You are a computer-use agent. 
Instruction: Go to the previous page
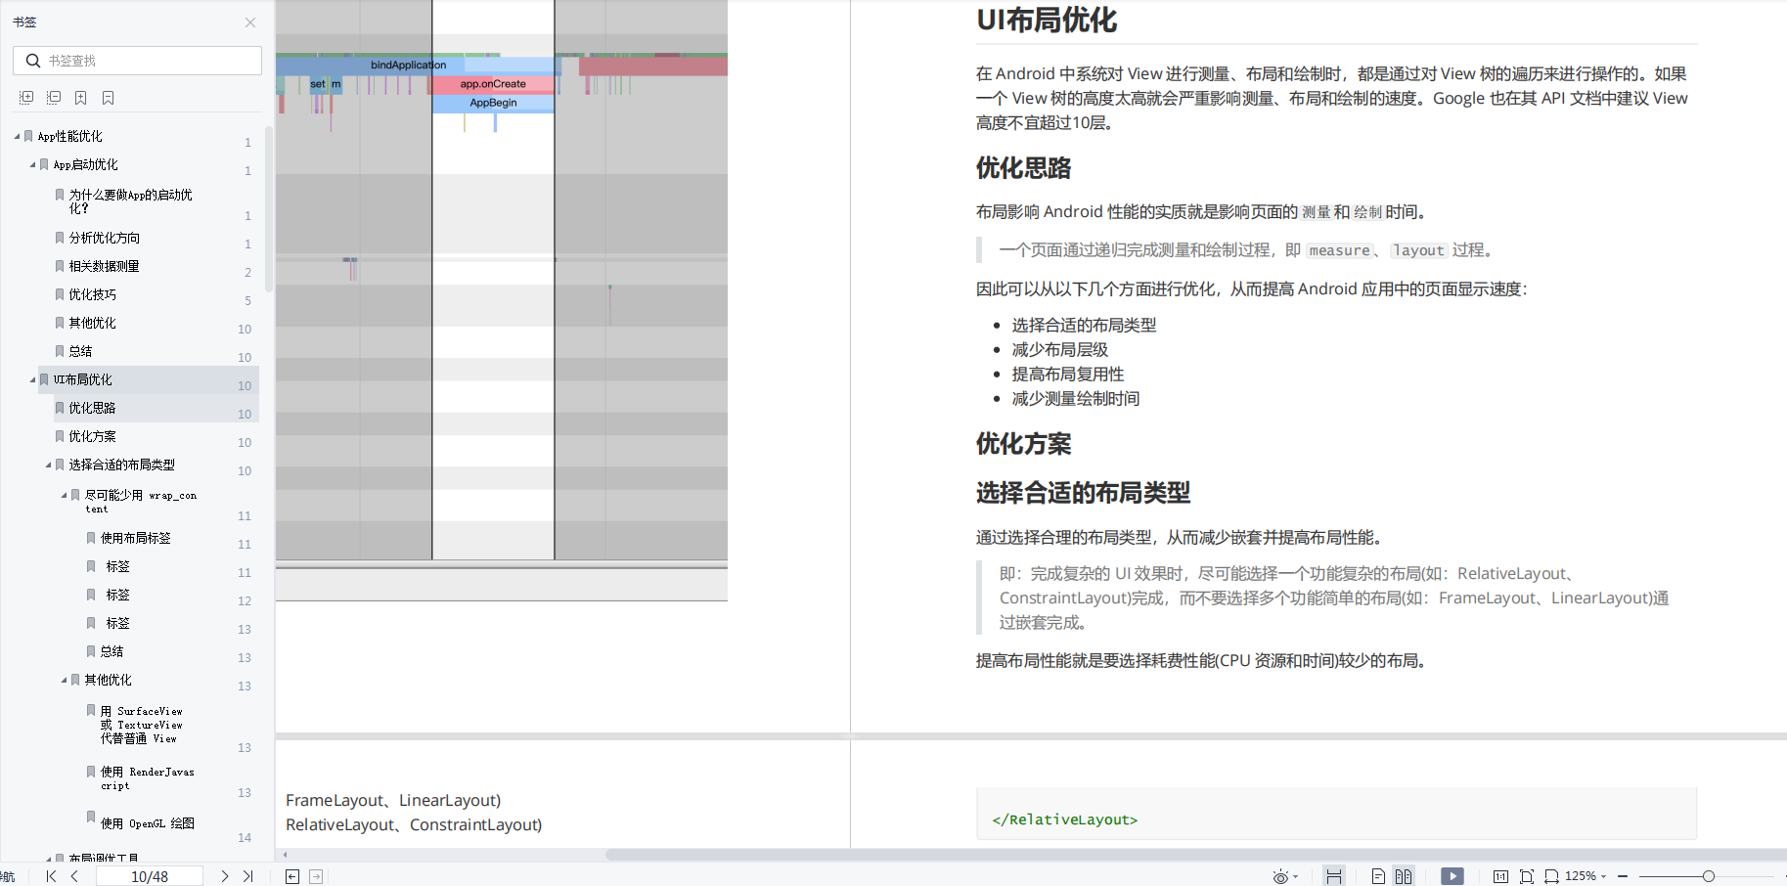pyautogui.click(x=74, y=876)
